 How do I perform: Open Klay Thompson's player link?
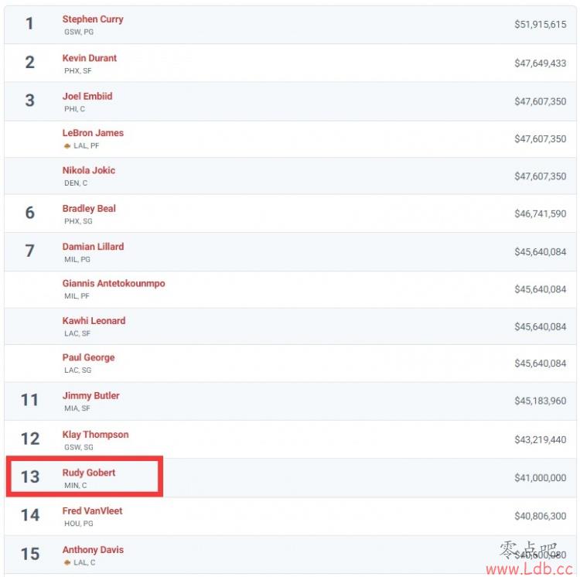(x=95, y=435)
